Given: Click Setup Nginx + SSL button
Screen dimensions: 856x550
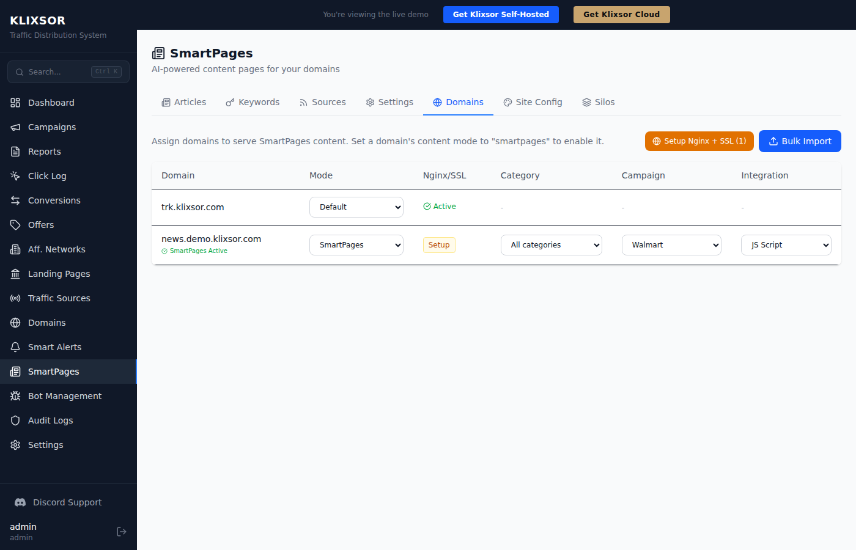Looking at the screenshot, I should pyautogui.click(x=699, y=141).
